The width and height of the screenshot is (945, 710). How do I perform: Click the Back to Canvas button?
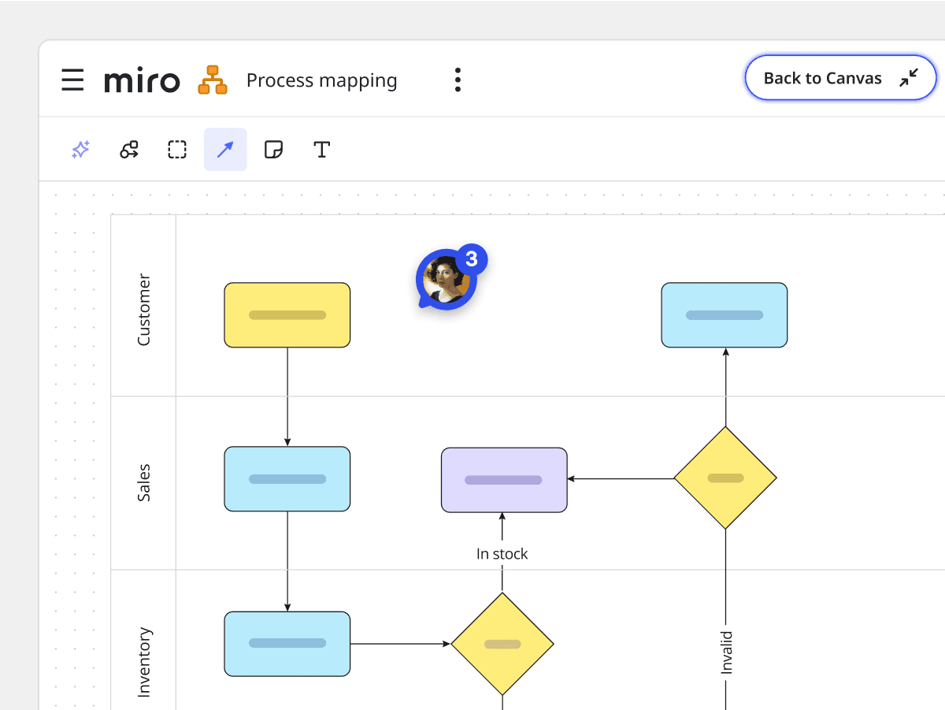pos(840,78)
